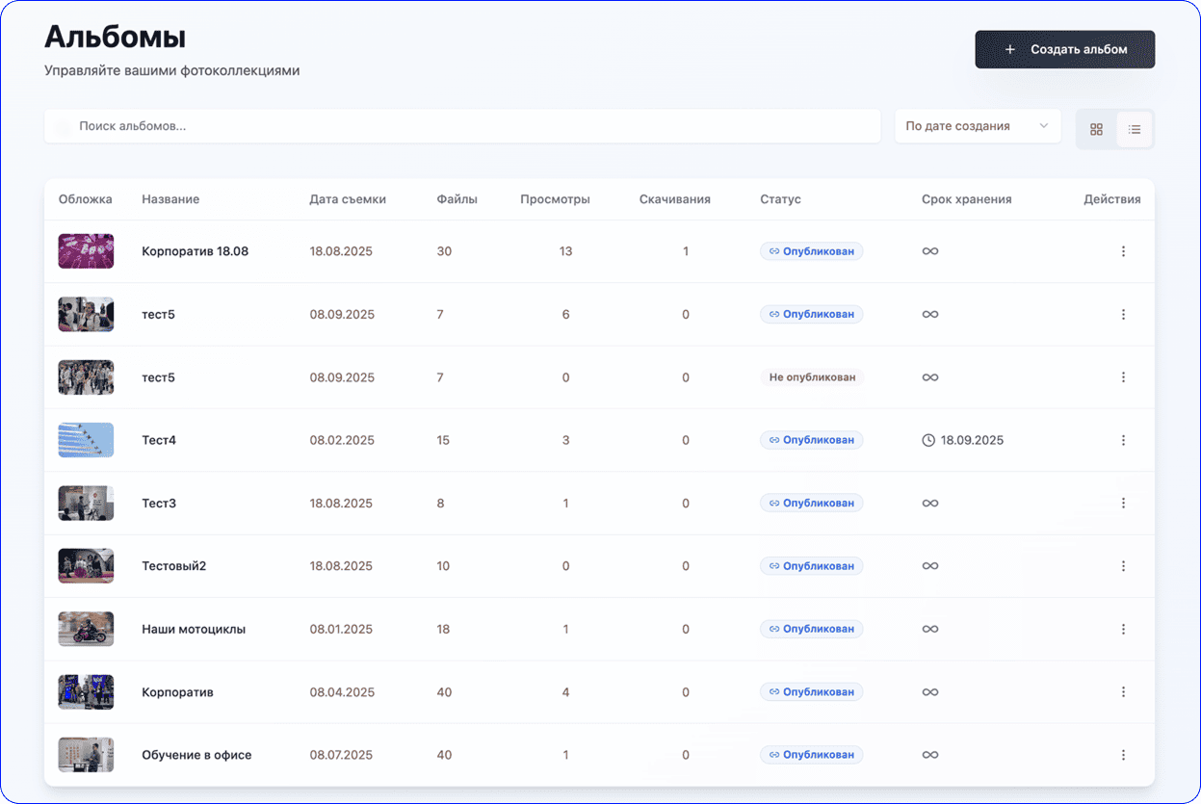The height and width of the screenshot is (804, 1201).
Task: Click the Просмотры column header
Action: point(555,199)
